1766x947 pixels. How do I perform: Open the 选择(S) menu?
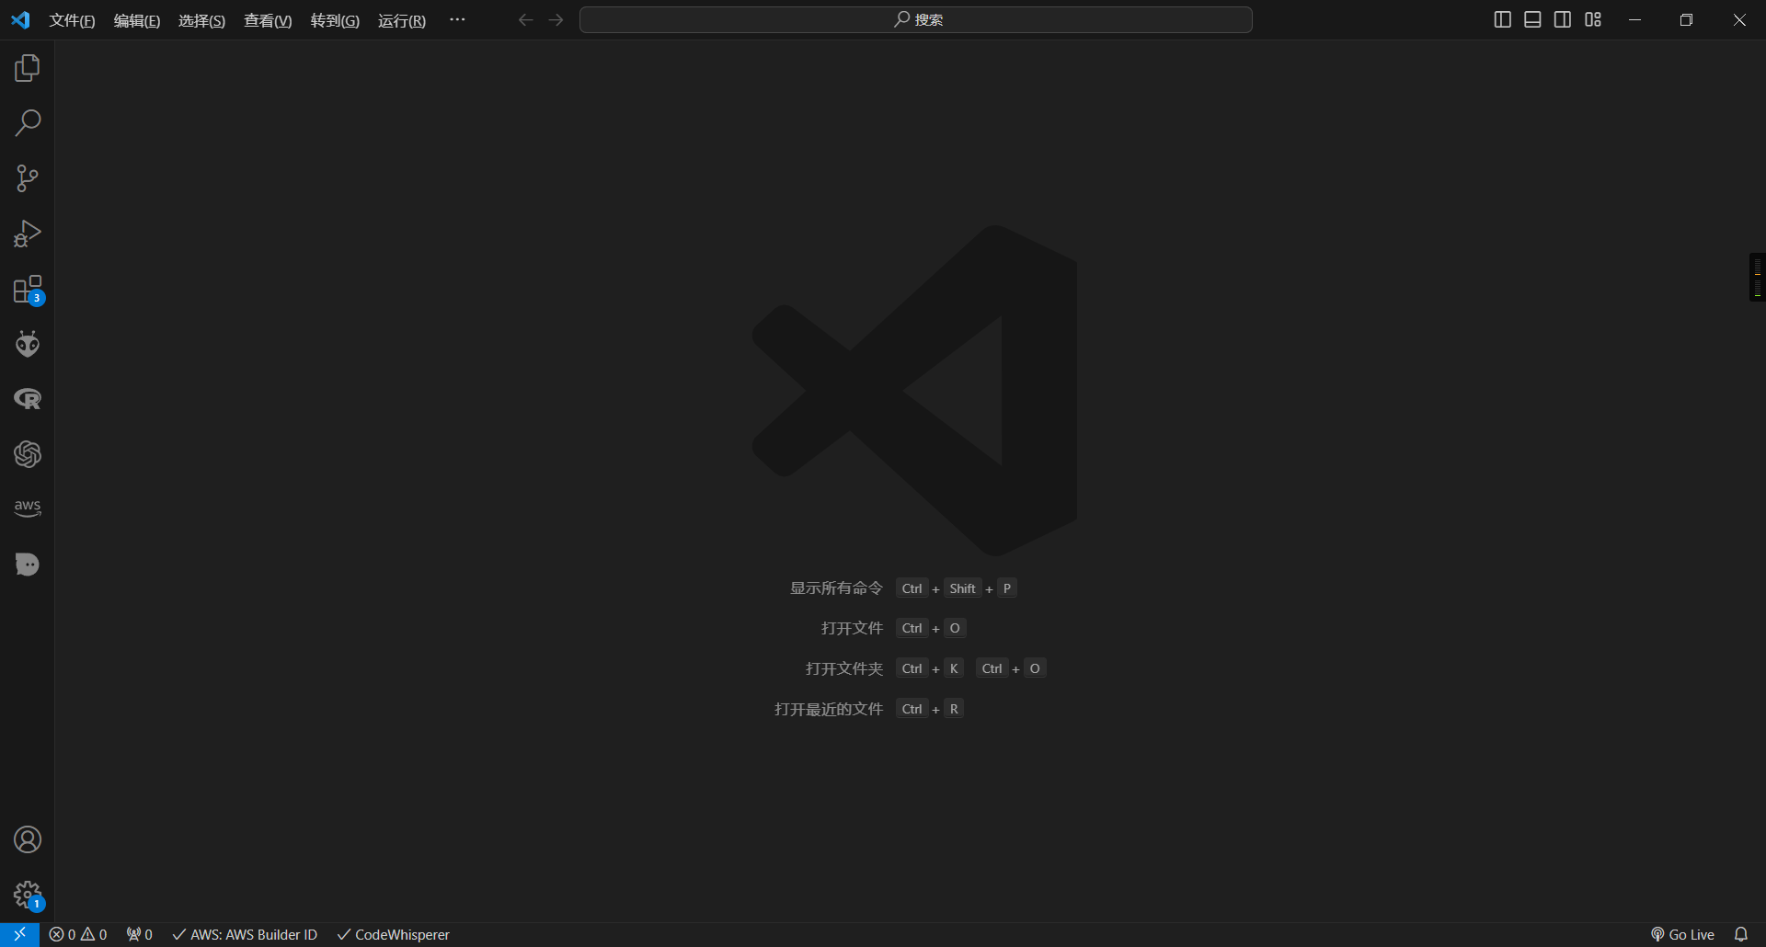point(201,20)
